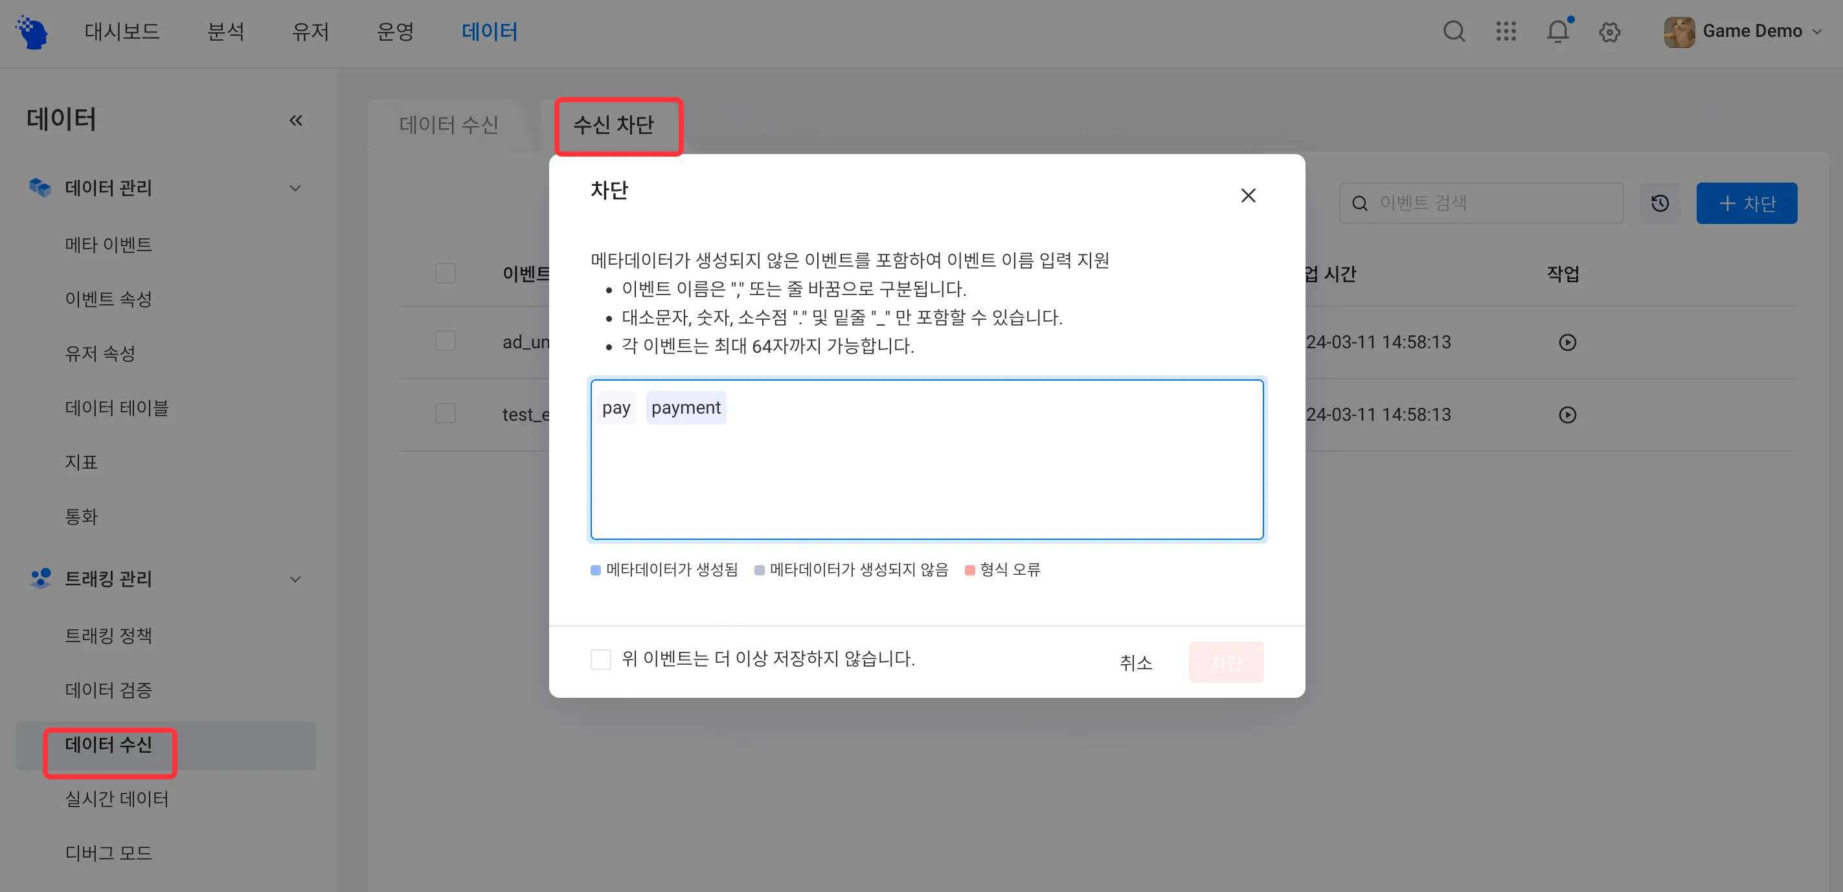Image resolution: width=1843 pixels, height=892 pixels.
Task: Open the settings gear icon
Action: (x=1609, y=32)
